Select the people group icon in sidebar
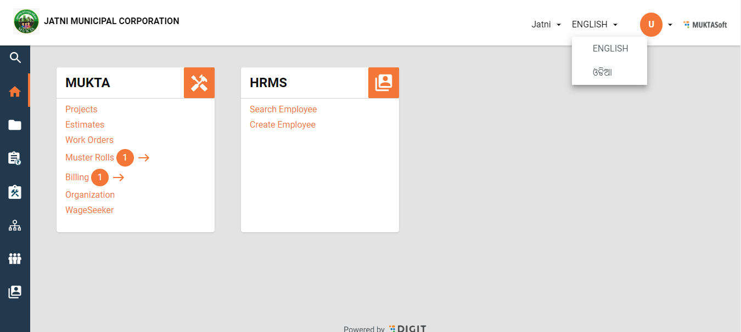The image size is (741, 332). (x=15, y=259)
